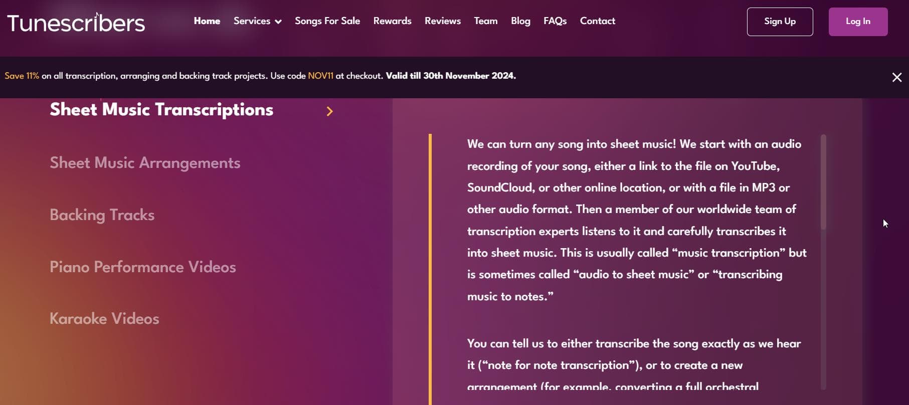Visit the Team page
Image resolution: width=909 pixels, height=405 pixels.
click(x=486, y=21)
